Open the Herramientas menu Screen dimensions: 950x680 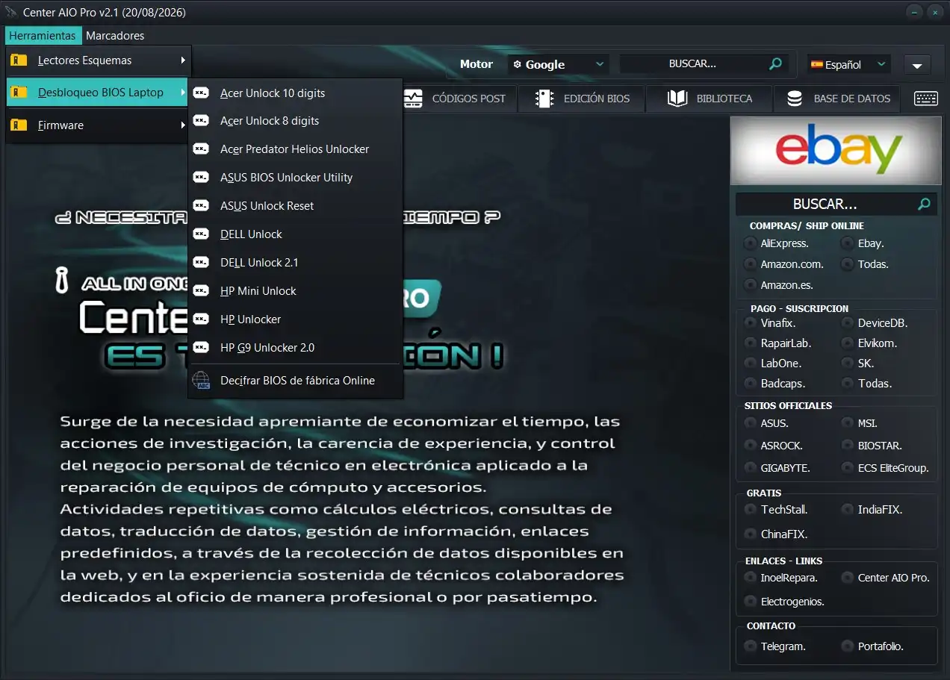pyautogui.click(x=43, y=36)
